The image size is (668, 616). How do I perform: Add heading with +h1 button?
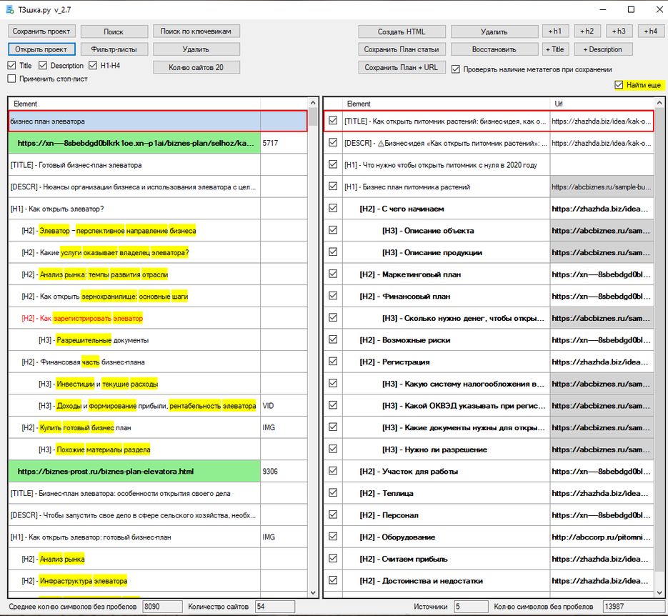pos(555,31)
